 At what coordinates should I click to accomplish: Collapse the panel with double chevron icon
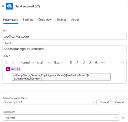click(x=3, y=6)
